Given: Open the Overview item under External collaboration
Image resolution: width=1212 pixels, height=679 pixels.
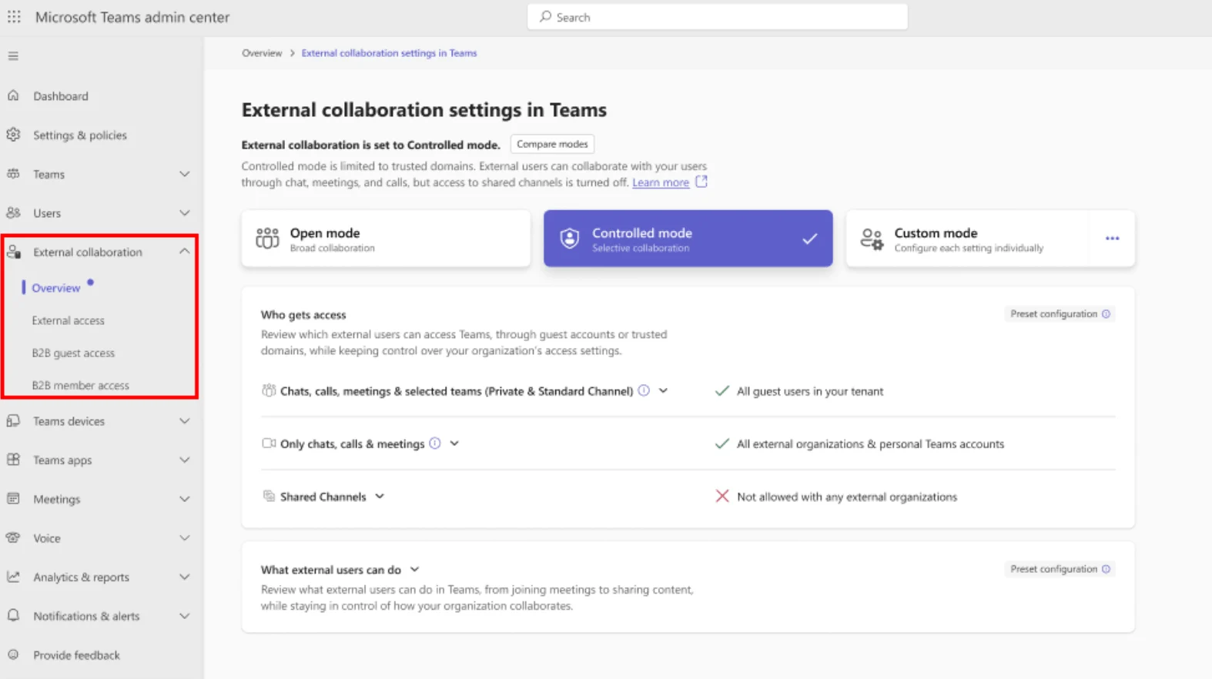Looking at the screenshot, I should coord(55,288).
